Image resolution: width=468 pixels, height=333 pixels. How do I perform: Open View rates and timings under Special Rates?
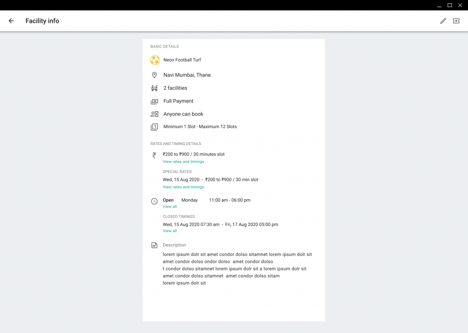pyautogui.click(x=183, y=187)
